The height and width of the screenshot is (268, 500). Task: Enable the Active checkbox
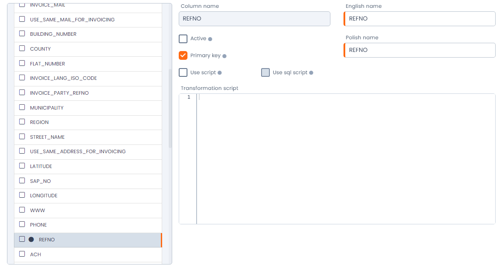(x=183, y=39)
